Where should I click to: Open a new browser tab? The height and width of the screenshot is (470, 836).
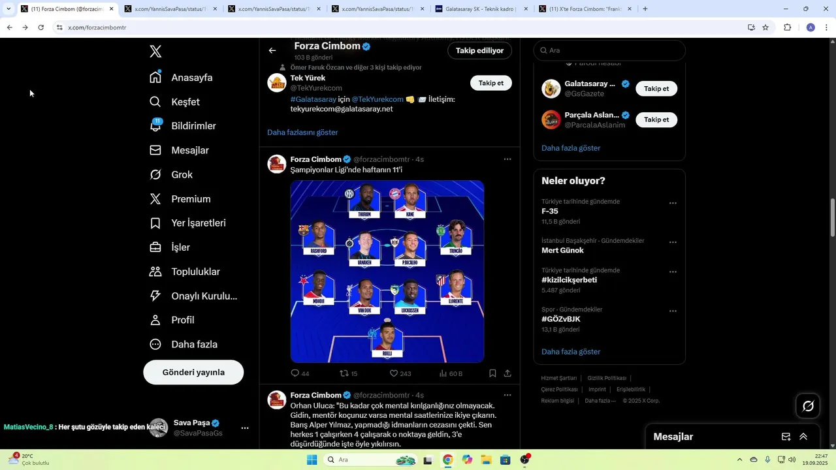[x=645, y=9]
